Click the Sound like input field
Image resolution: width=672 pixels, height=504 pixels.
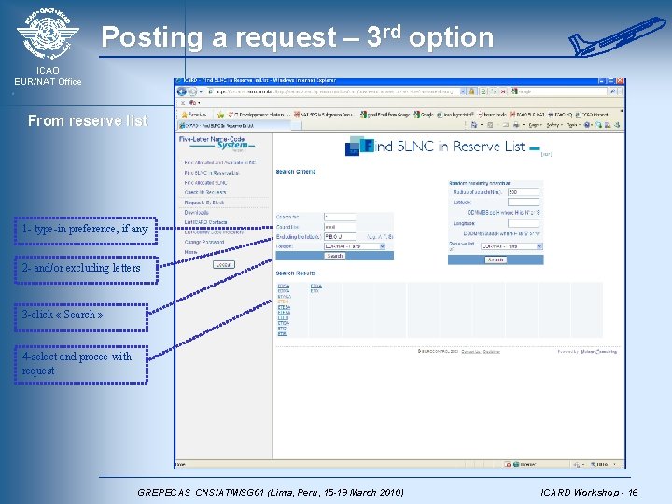[340, 227]
